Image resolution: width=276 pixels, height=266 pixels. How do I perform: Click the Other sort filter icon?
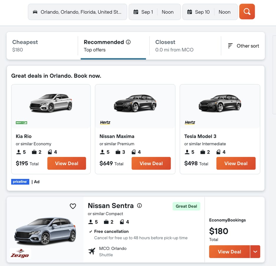[230, 46]
